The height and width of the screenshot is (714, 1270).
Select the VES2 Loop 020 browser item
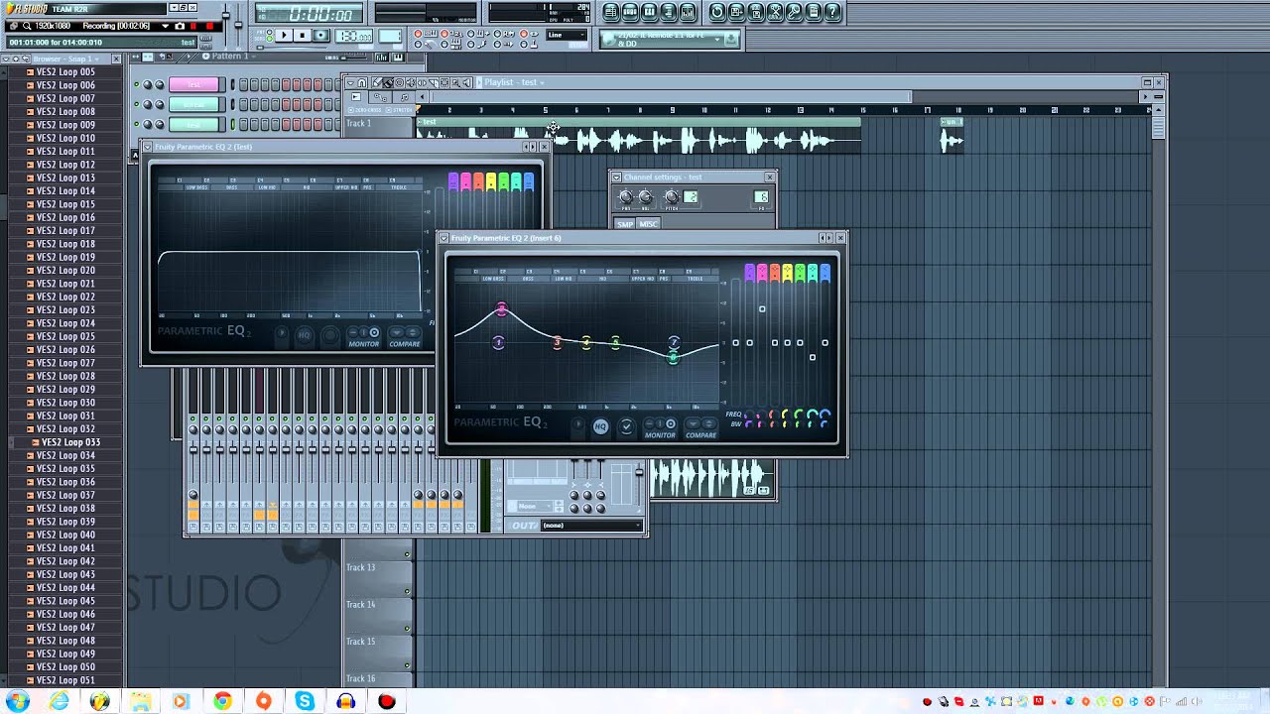pos(64,271)
